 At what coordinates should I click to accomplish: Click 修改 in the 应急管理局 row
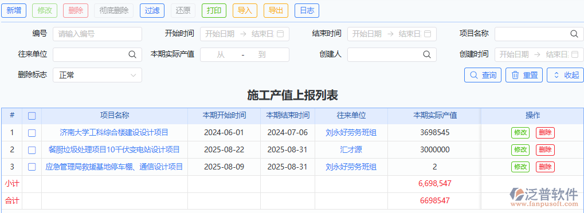point(520,167)
